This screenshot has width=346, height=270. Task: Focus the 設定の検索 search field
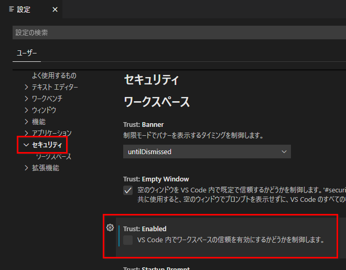pos(179,33)
